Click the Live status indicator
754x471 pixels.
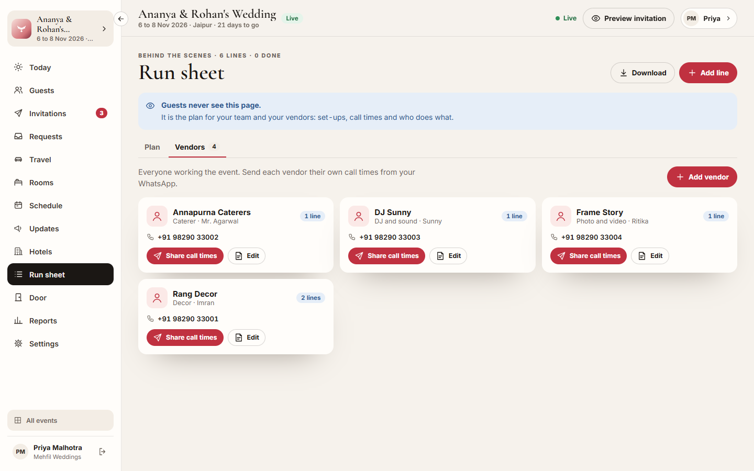pos(566,18)
